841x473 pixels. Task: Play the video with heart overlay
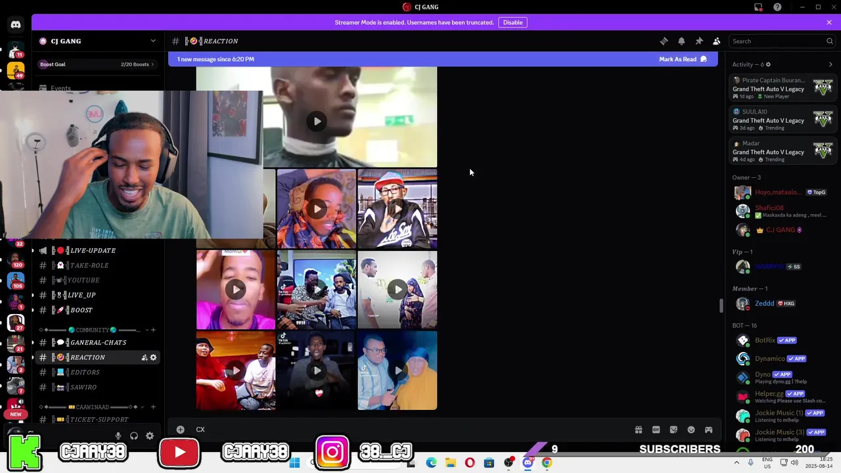[317, 371]
